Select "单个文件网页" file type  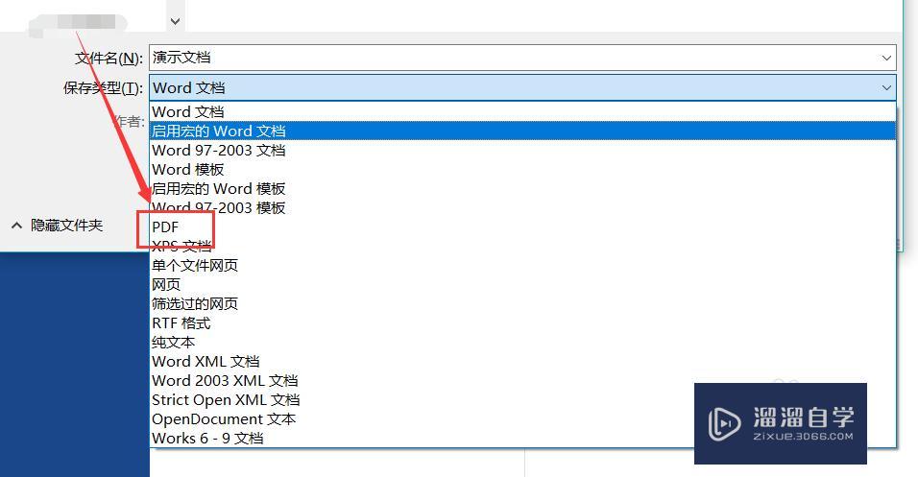(522, 266)
